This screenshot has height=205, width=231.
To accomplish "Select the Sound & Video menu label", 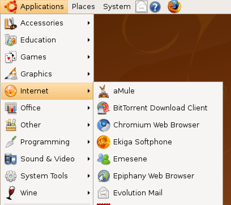I will tap(48, 159).
